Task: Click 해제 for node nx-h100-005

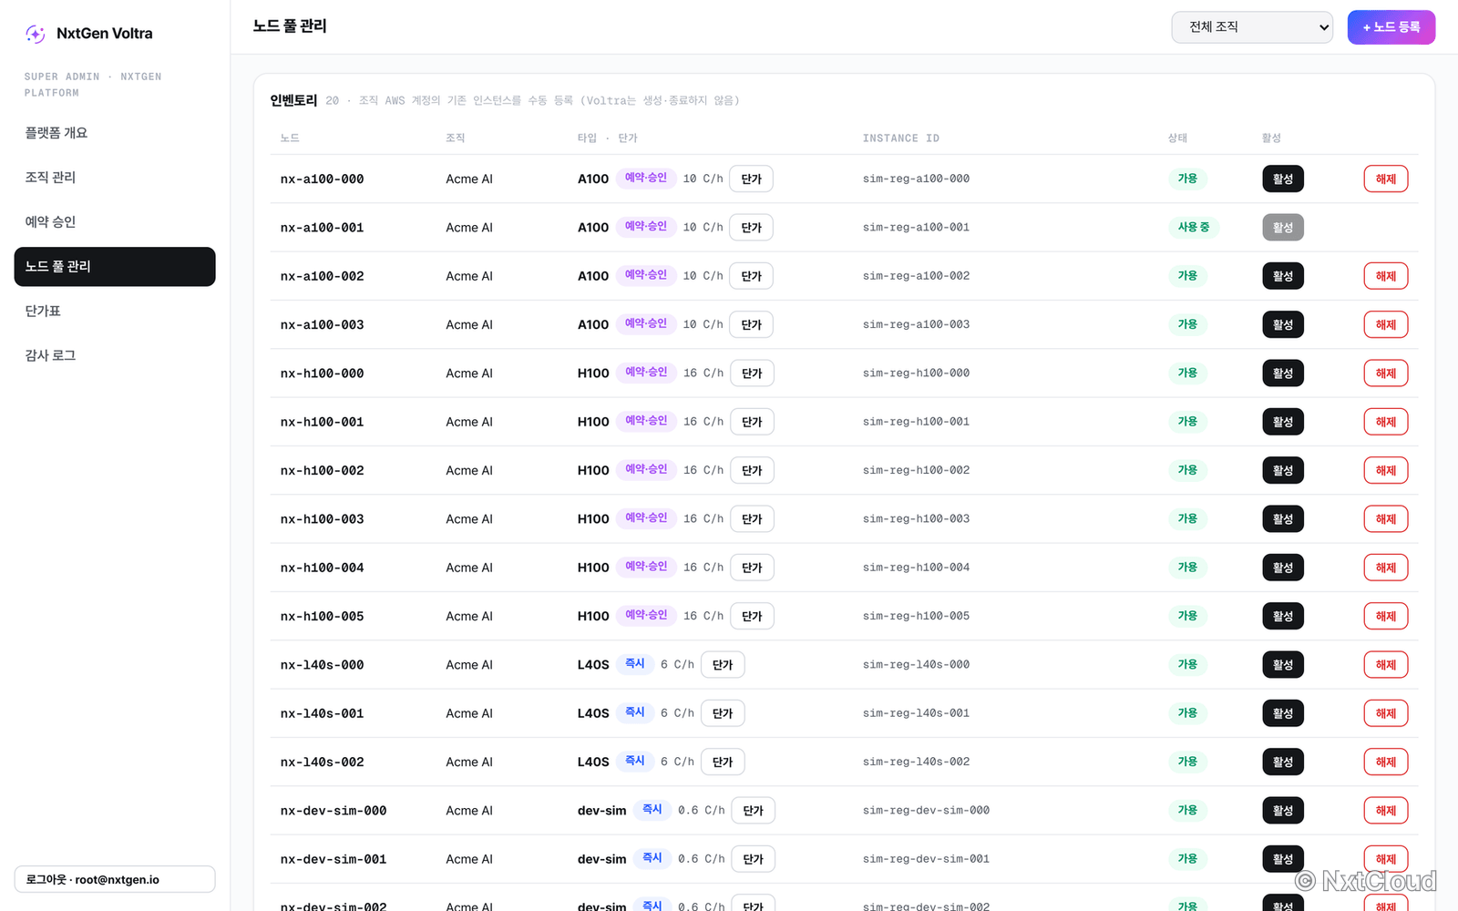Action: (1385, 616)
